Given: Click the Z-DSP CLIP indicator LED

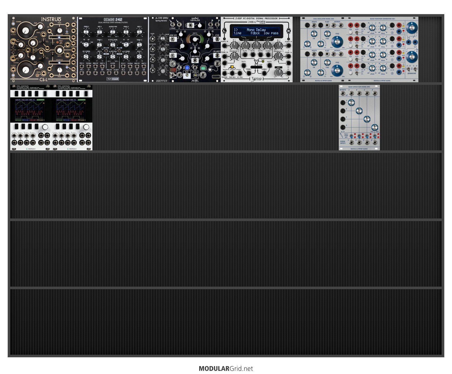Looking at the screenshot, I should point(263,61).
